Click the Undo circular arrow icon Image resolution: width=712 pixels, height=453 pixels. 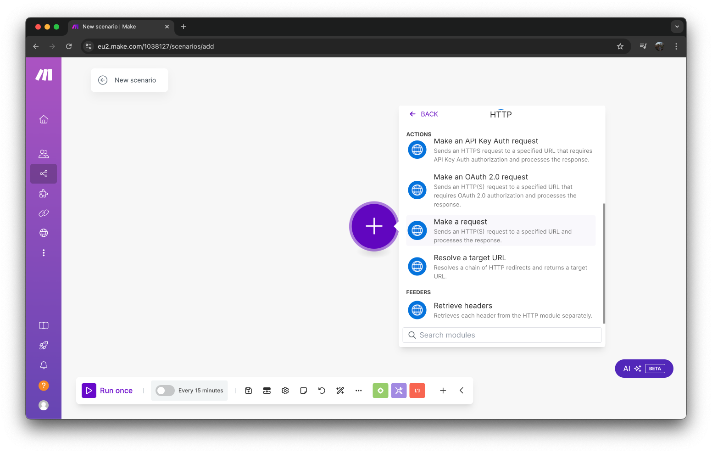pos(322,391)
